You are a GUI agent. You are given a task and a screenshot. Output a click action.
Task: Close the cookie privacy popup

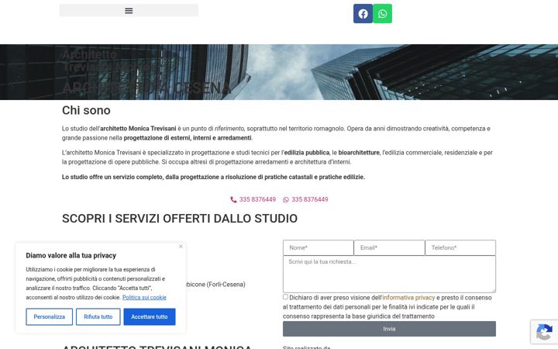click(x=181, y=247)
